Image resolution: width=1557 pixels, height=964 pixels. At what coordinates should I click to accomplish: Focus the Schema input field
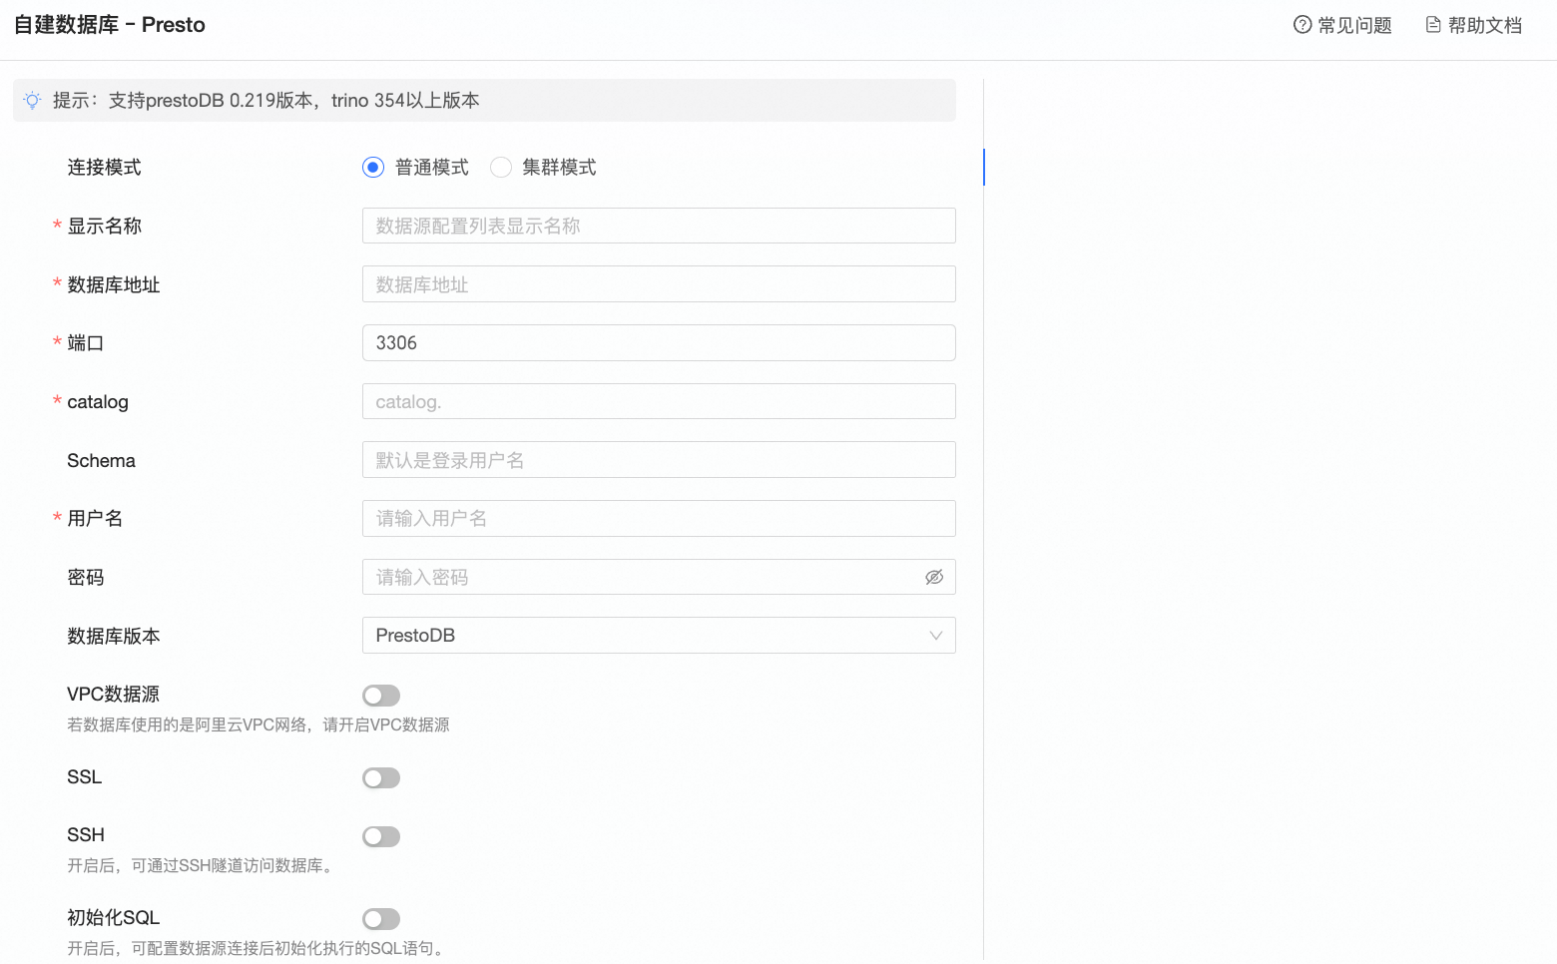[x=659, y=460]
